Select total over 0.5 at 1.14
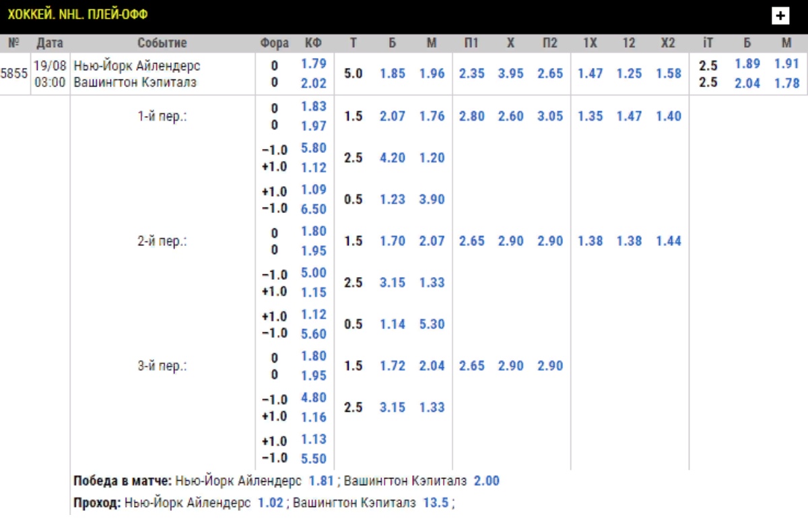 click(x=393, y=324)
